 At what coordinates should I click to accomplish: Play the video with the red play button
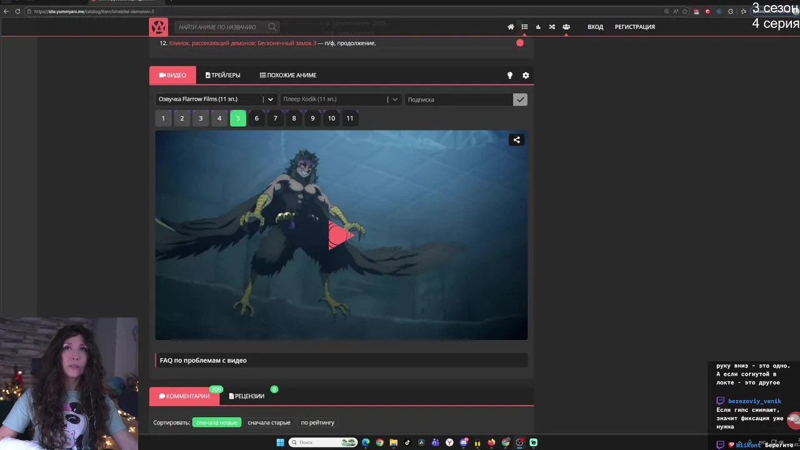tap(341, 235)
